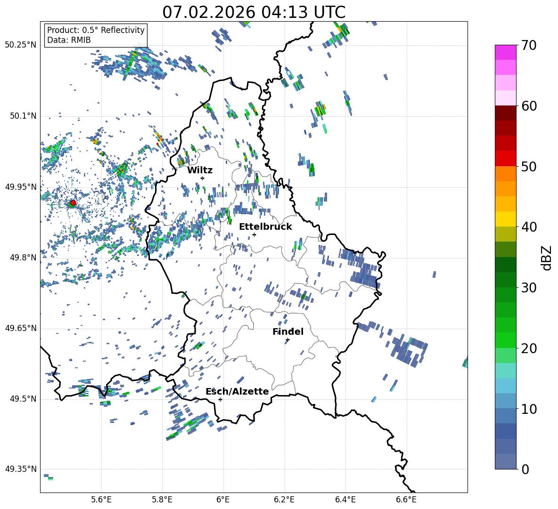Click the dBZ colorbar axis label
This screenshot has height=509, width=558.
pyautogui.click(x=547, y=258)
